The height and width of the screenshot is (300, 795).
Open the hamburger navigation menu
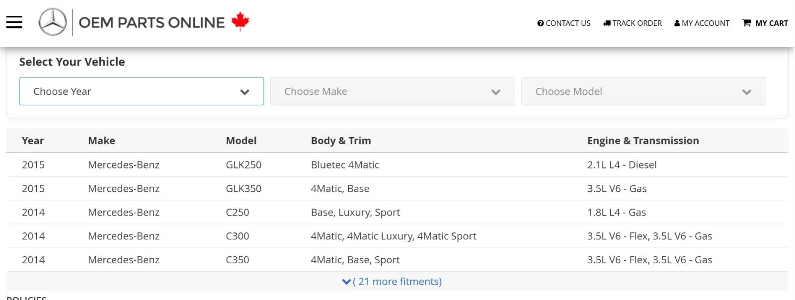click(x=14, y=22)
